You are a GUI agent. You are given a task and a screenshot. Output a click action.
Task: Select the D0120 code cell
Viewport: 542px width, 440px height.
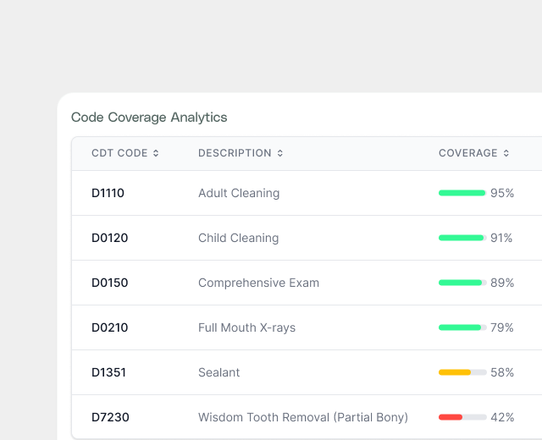109,238
